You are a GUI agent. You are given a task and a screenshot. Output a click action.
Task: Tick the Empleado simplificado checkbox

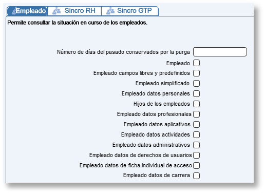(x=196, y=83)
